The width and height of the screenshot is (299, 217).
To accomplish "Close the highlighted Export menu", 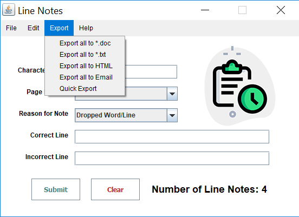I will coord(59,28).
